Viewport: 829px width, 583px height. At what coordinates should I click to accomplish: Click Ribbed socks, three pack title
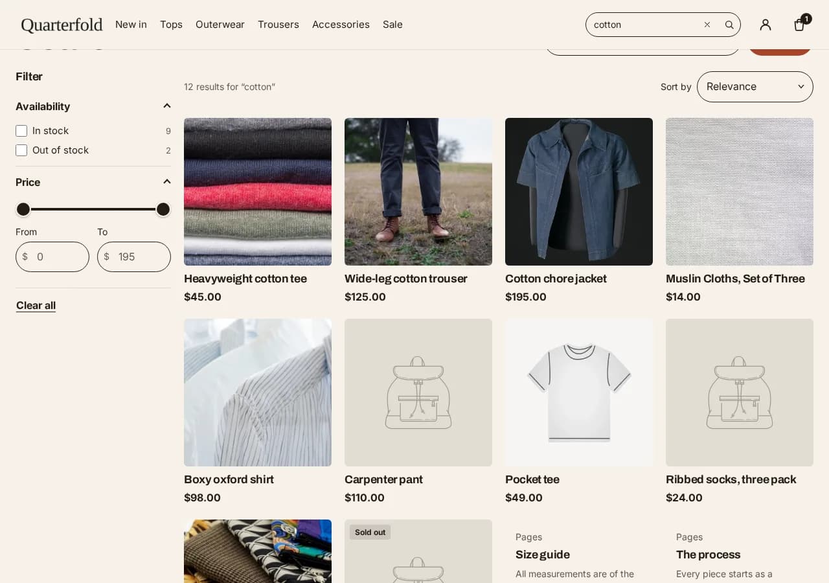(731, 479)
